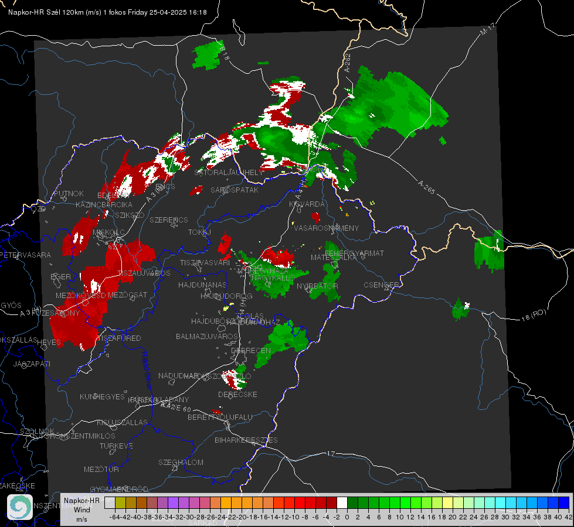Click the MISKOLC city label
Viewport: 574px width, 527px height.
click(x=108, y=232)
